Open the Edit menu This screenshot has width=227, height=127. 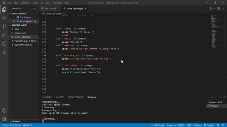16,3
